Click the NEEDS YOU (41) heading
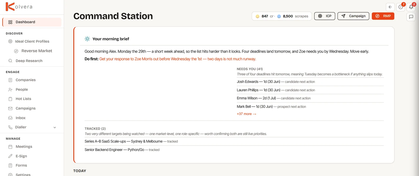 250,69
